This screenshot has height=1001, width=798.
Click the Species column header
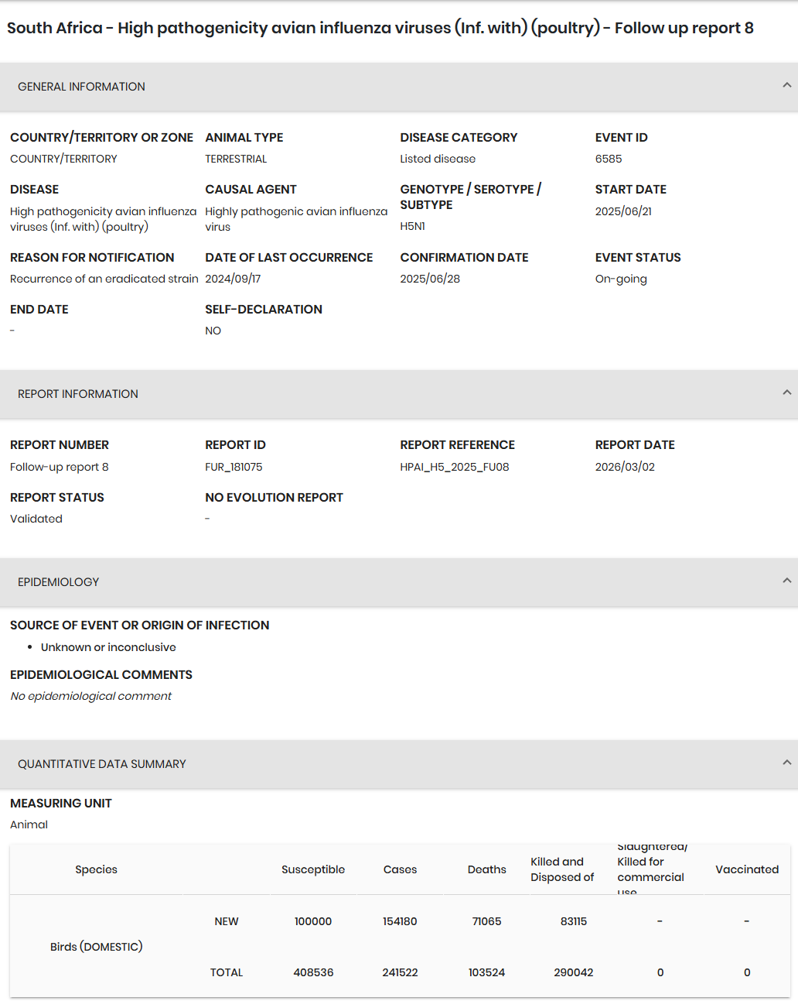pyautogui.click(x=97, y=869)
